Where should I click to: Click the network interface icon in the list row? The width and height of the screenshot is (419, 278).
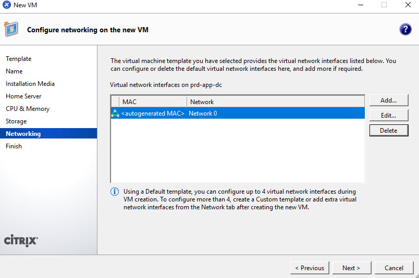[115, 113]
